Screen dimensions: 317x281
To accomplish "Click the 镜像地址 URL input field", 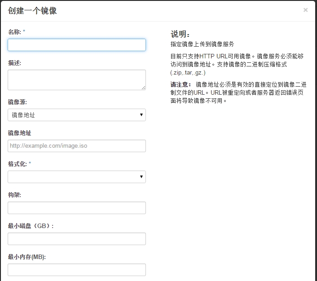I will point(77,146).
